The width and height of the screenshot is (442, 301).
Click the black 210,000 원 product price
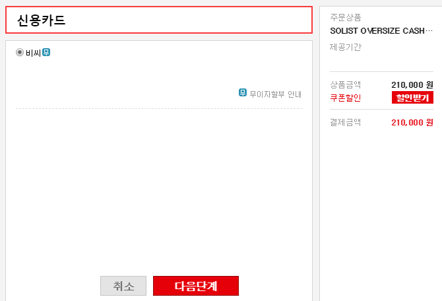412,84
